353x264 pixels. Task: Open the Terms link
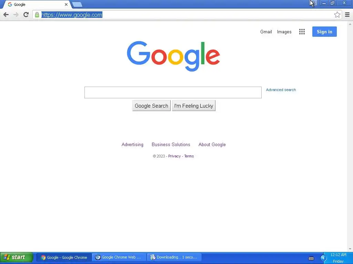click(189, 156)
